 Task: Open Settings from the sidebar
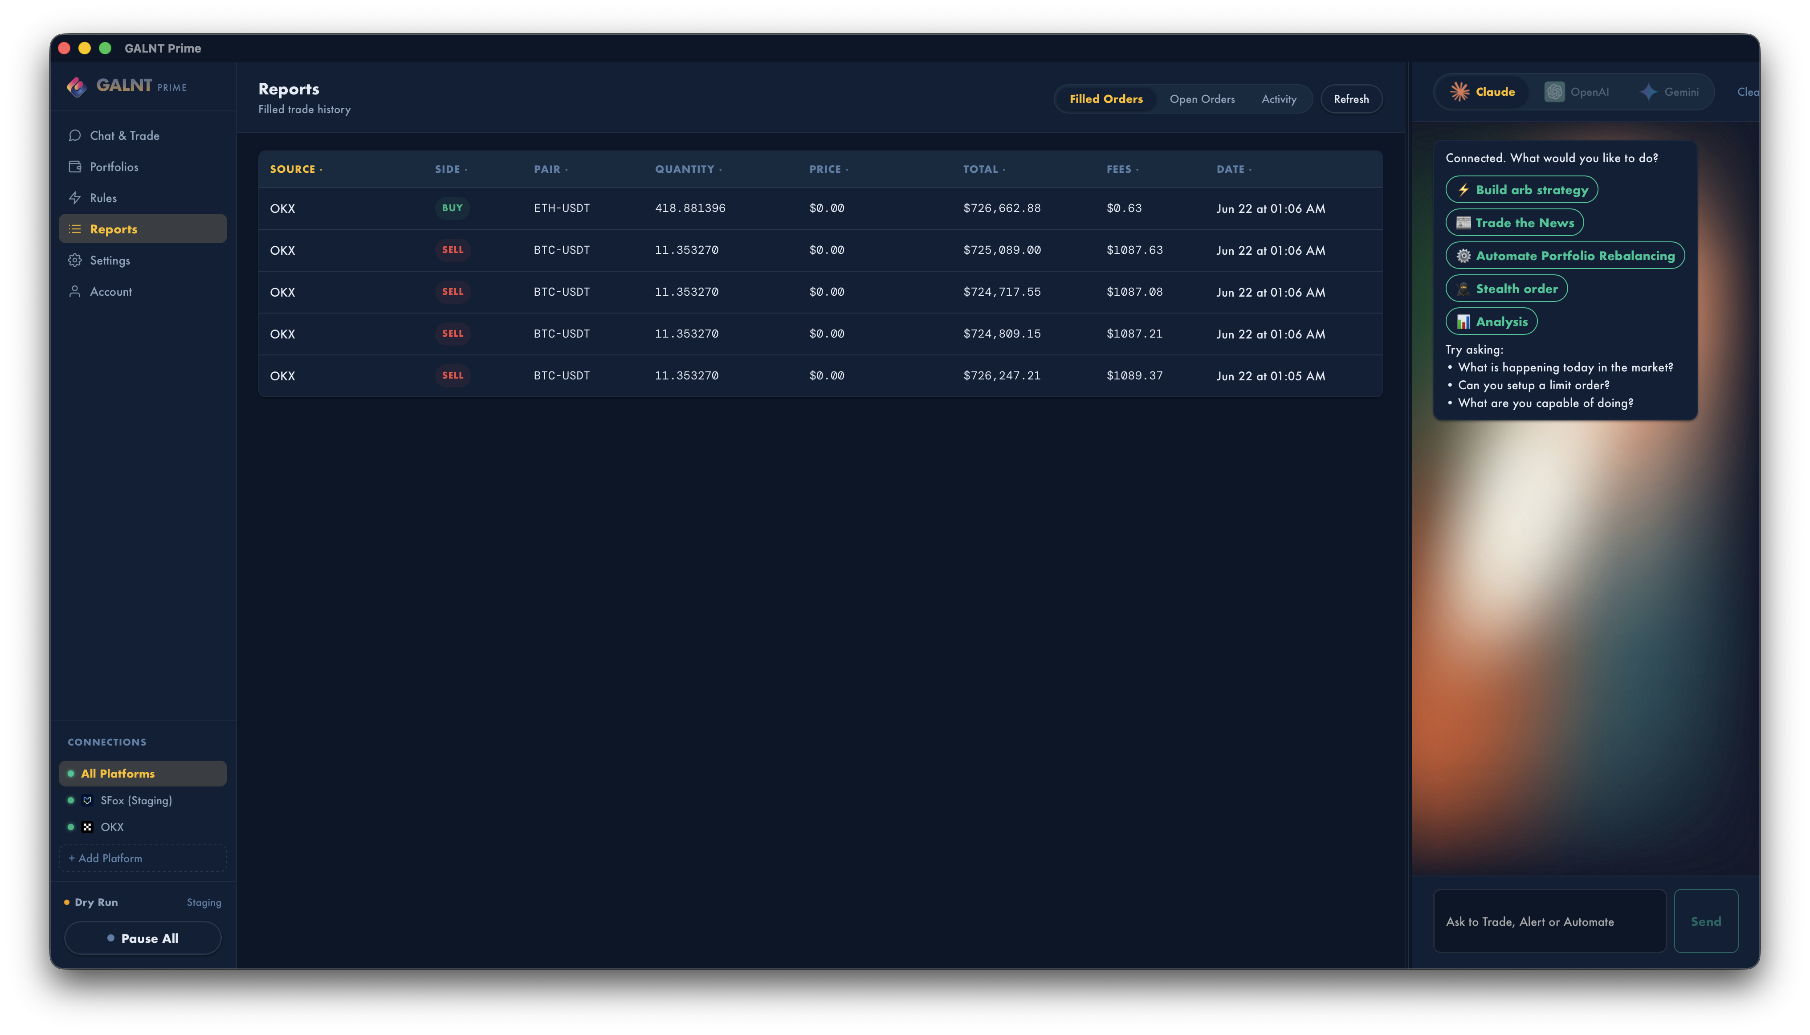click(x=143, y=260)
